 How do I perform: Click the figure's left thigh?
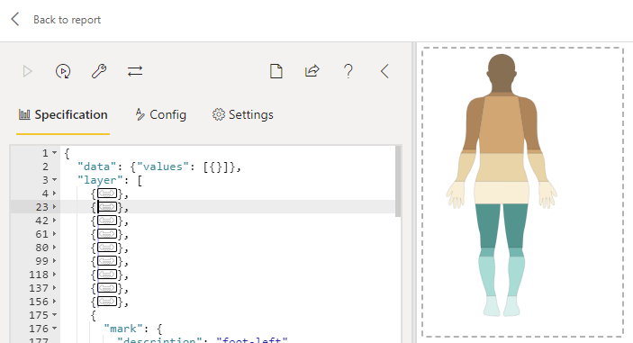(488, 225)
